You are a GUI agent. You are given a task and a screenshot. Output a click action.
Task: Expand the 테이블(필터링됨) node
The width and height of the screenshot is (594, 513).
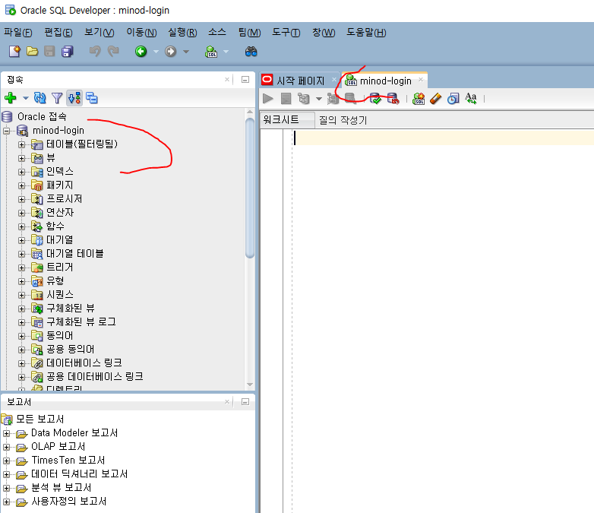[x=21, y=145]
